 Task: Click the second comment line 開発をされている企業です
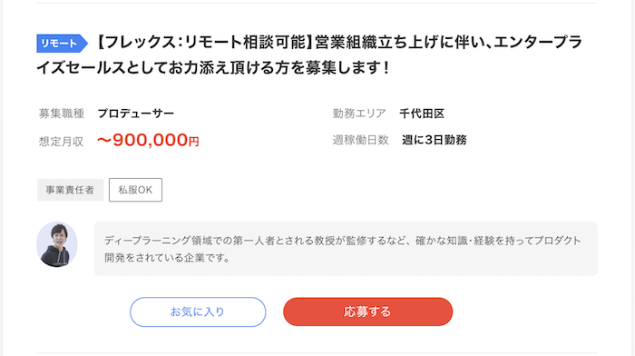(167, 258)
